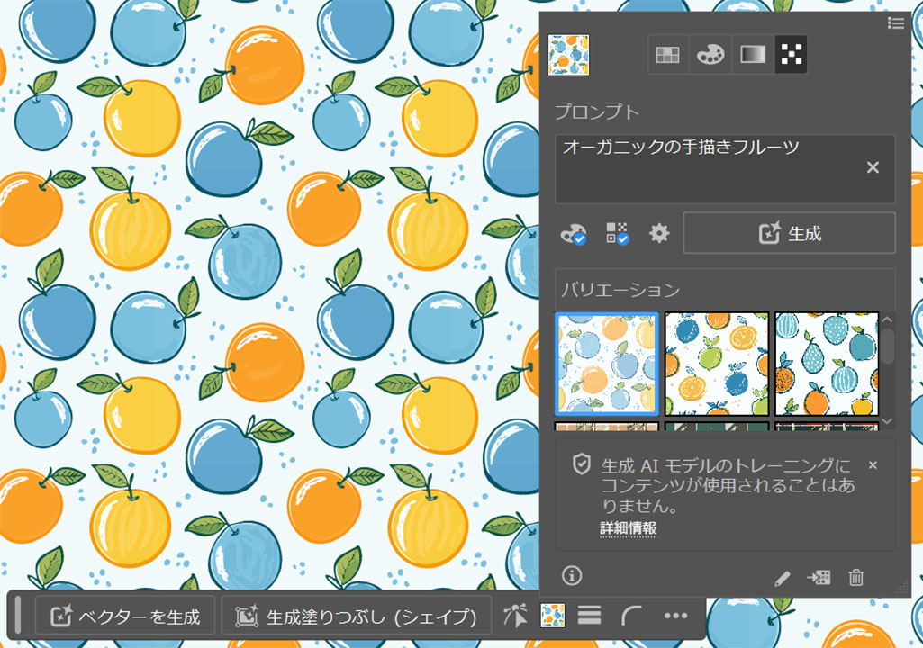This screenshot has width=923, height=648.
Task: Click ベクターを生成 in the taskbar
Action: click(x=126, y=616)
